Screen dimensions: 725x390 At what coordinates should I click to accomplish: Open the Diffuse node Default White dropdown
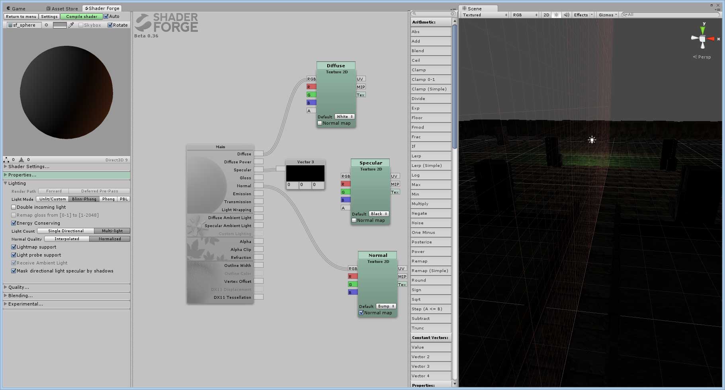point(344,117)
